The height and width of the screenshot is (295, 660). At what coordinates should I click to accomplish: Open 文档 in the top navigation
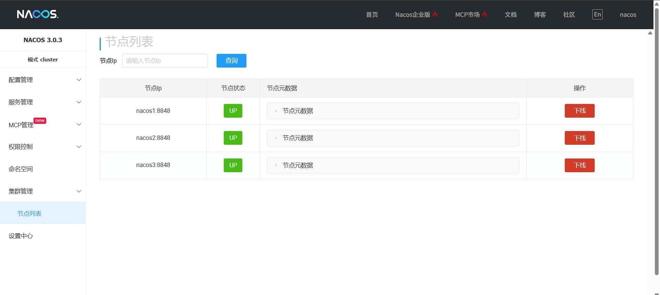pos(510,15)
